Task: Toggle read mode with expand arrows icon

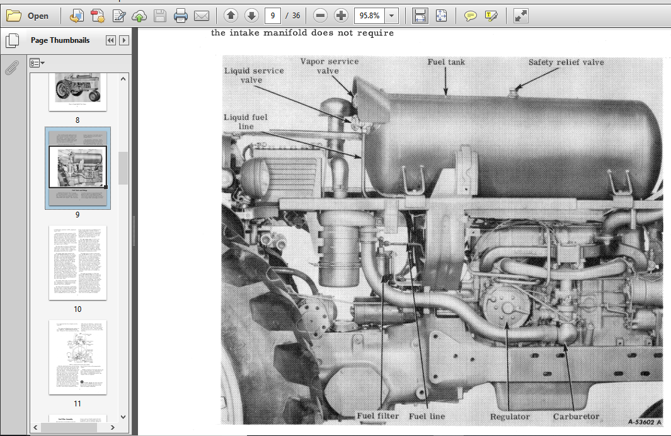Action: tap(521, 16)
